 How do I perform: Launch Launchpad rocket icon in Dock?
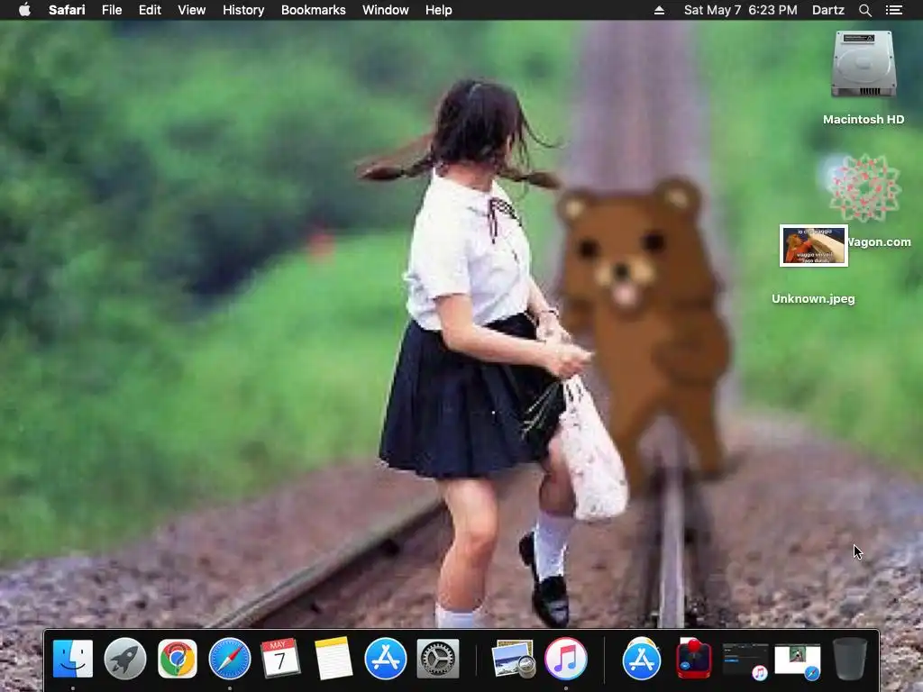click(x=124, y=659)
